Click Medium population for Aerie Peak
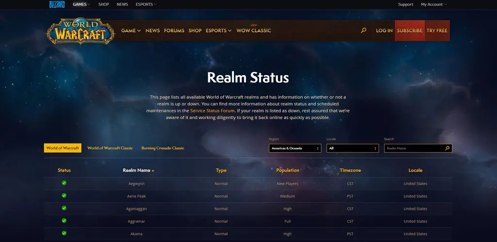This screenshot has width=497, height=242. (x=287, y=196)
